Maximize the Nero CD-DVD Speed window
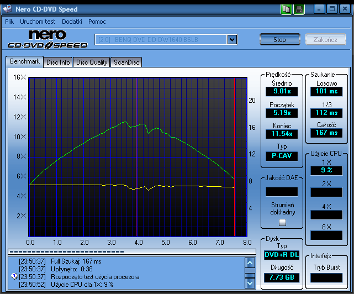 click(x=332, y=9)
